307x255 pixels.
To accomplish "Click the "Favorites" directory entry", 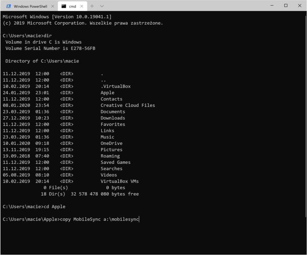I will point(113,124).
